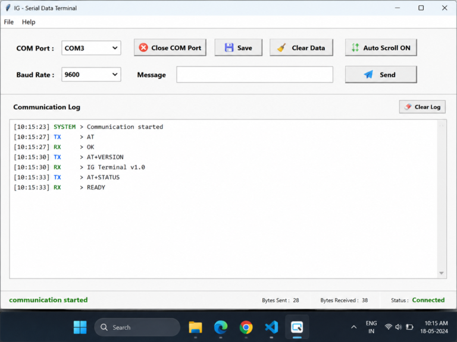Click the paper plane Send icon

368,74
